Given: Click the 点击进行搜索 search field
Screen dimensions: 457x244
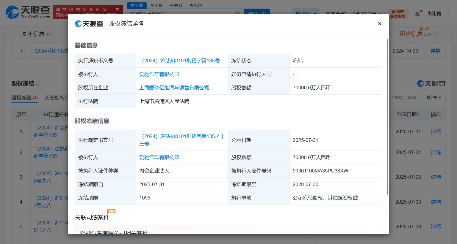Looking at the screenshot, I should click(x=404, y=98).
